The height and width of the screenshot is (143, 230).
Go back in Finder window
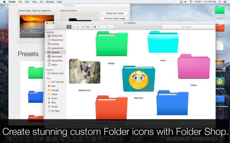pos(48,27)
